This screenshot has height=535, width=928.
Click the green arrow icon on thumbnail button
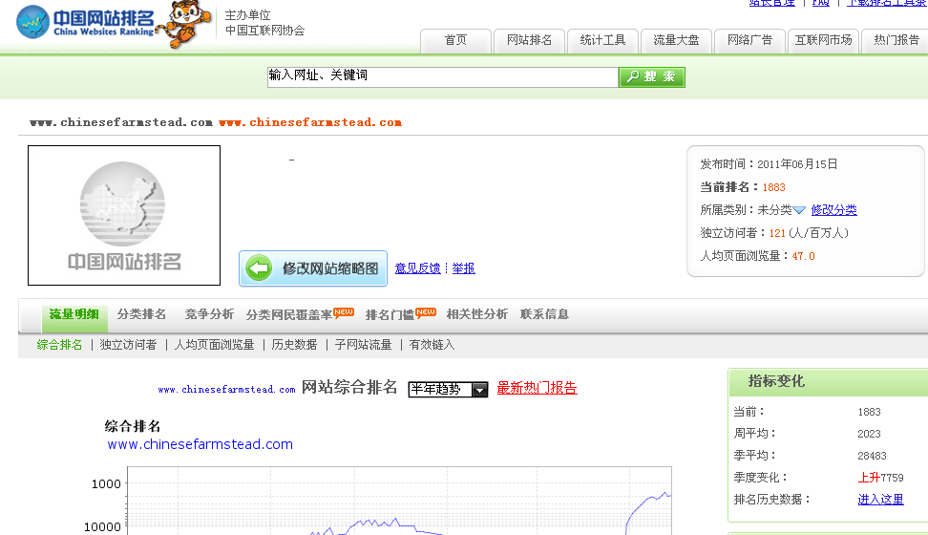pyautogui.click(x=260, y=268)
